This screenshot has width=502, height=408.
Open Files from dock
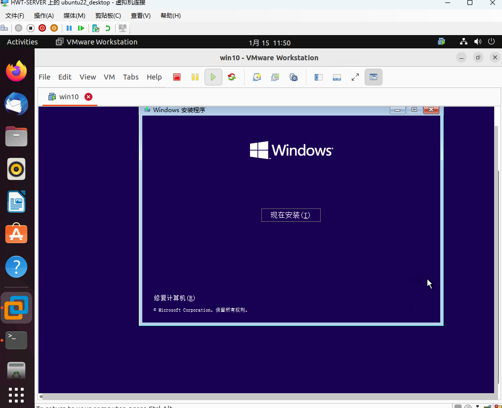point(16,137)
